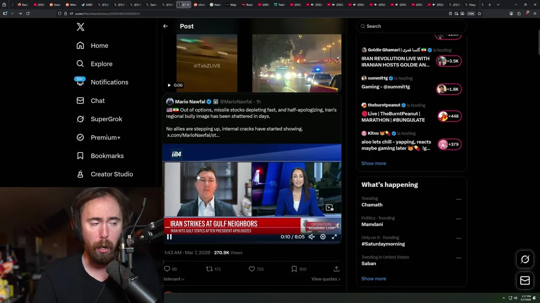Screen dimensions: 540x303
Task: Open the Saban trending topic
Action: [369, 263]
